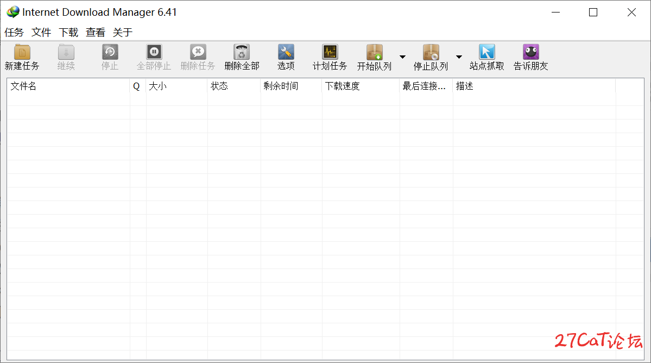651x363 pixels.
Task: Click the 停止 (stop) toolbar icon
Action: (110, 52)
